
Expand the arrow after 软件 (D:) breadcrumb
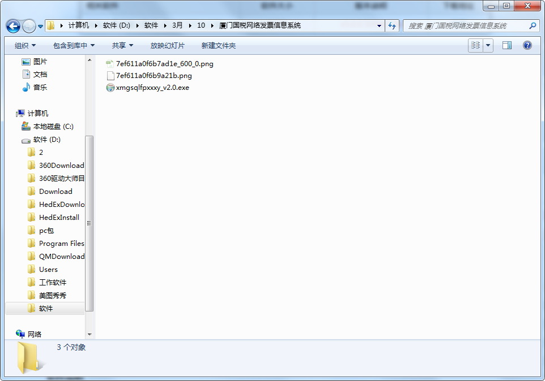[x=137, y=25]
